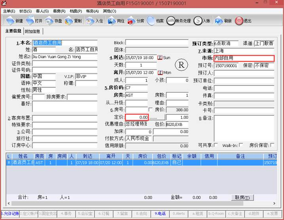Click the 定价 field showing 0.00
Image resolution: width=284 pixels, height=220 pixels.
[137, 117]
